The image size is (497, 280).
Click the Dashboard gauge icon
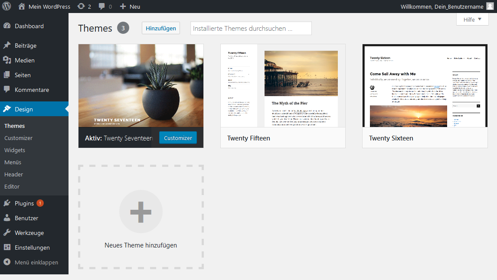7,26
